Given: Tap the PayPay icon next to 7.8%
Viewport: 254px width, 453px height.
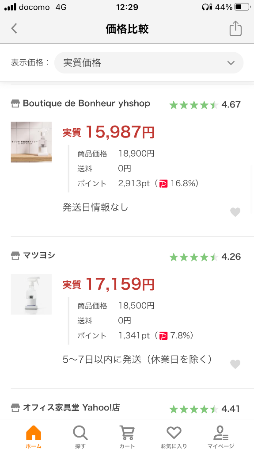Looking at the screenshot, I should point(163,336).
